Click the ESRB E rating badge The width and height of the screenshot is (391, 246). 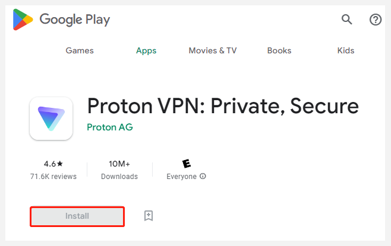pyautogui.click(x=187, y=164)
